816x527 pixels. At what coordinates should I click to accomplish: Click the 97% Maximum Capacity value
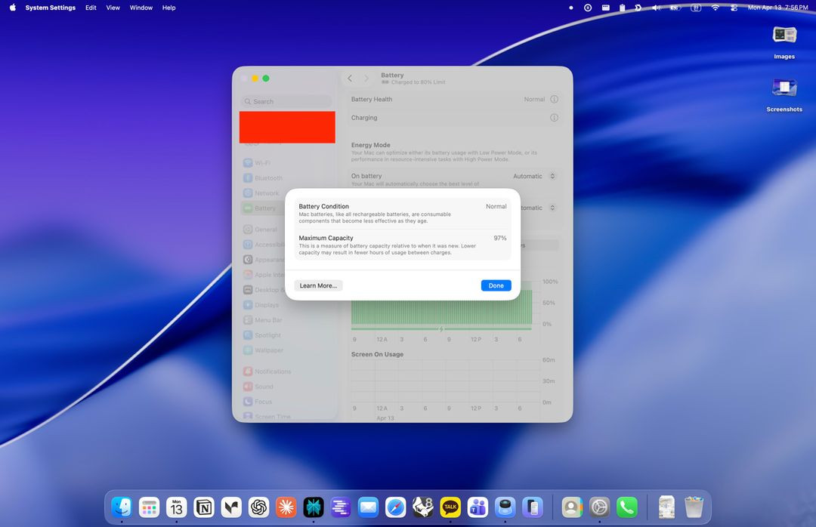point(499,238)
